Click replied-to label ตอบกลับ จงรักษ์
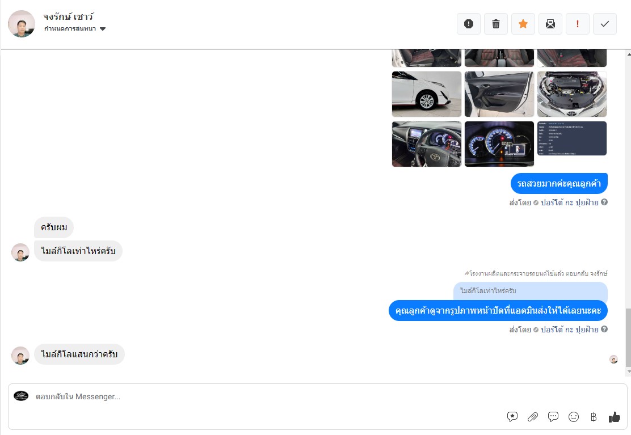The width and height of the screenshot is (631, 435). [x=586, y=273]
